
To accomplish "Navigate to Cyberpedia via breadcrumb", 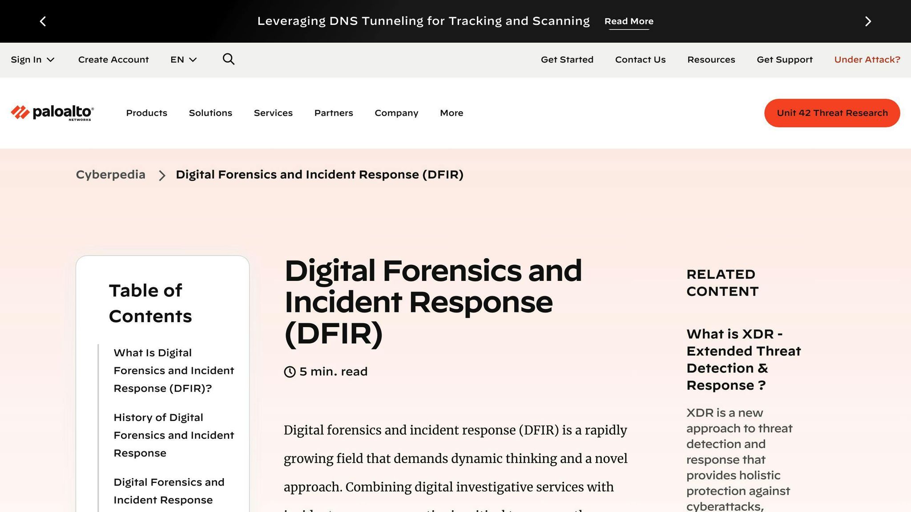I will pos(110,174).
